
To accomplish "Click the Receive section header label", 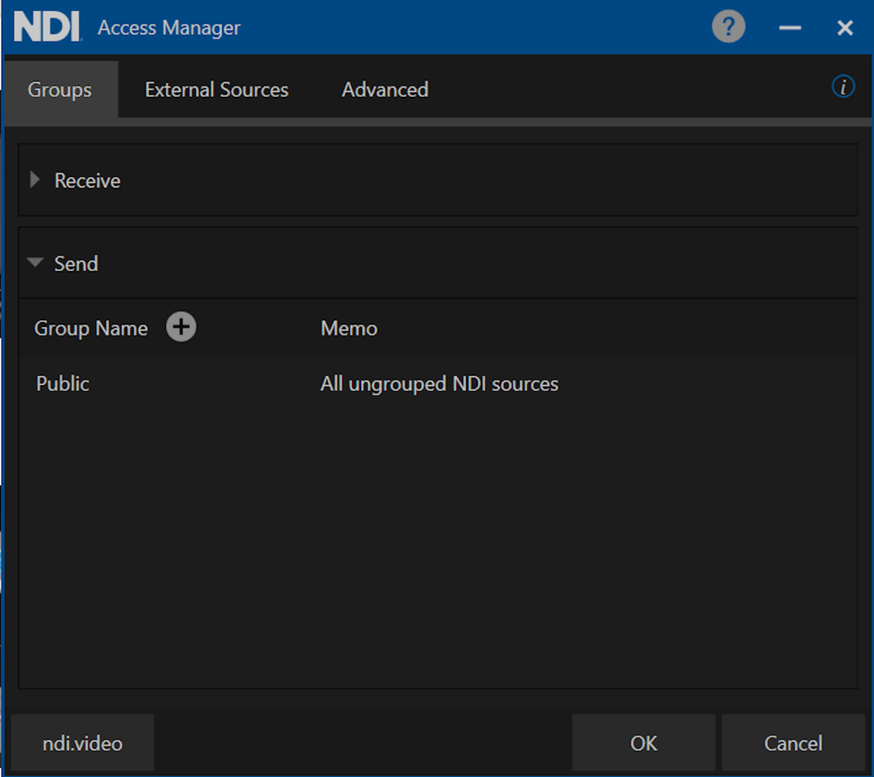I will tap(87, 181).
